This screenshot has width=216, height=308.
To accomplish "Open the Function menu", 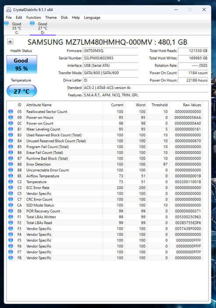I will [x=34, y=18].
